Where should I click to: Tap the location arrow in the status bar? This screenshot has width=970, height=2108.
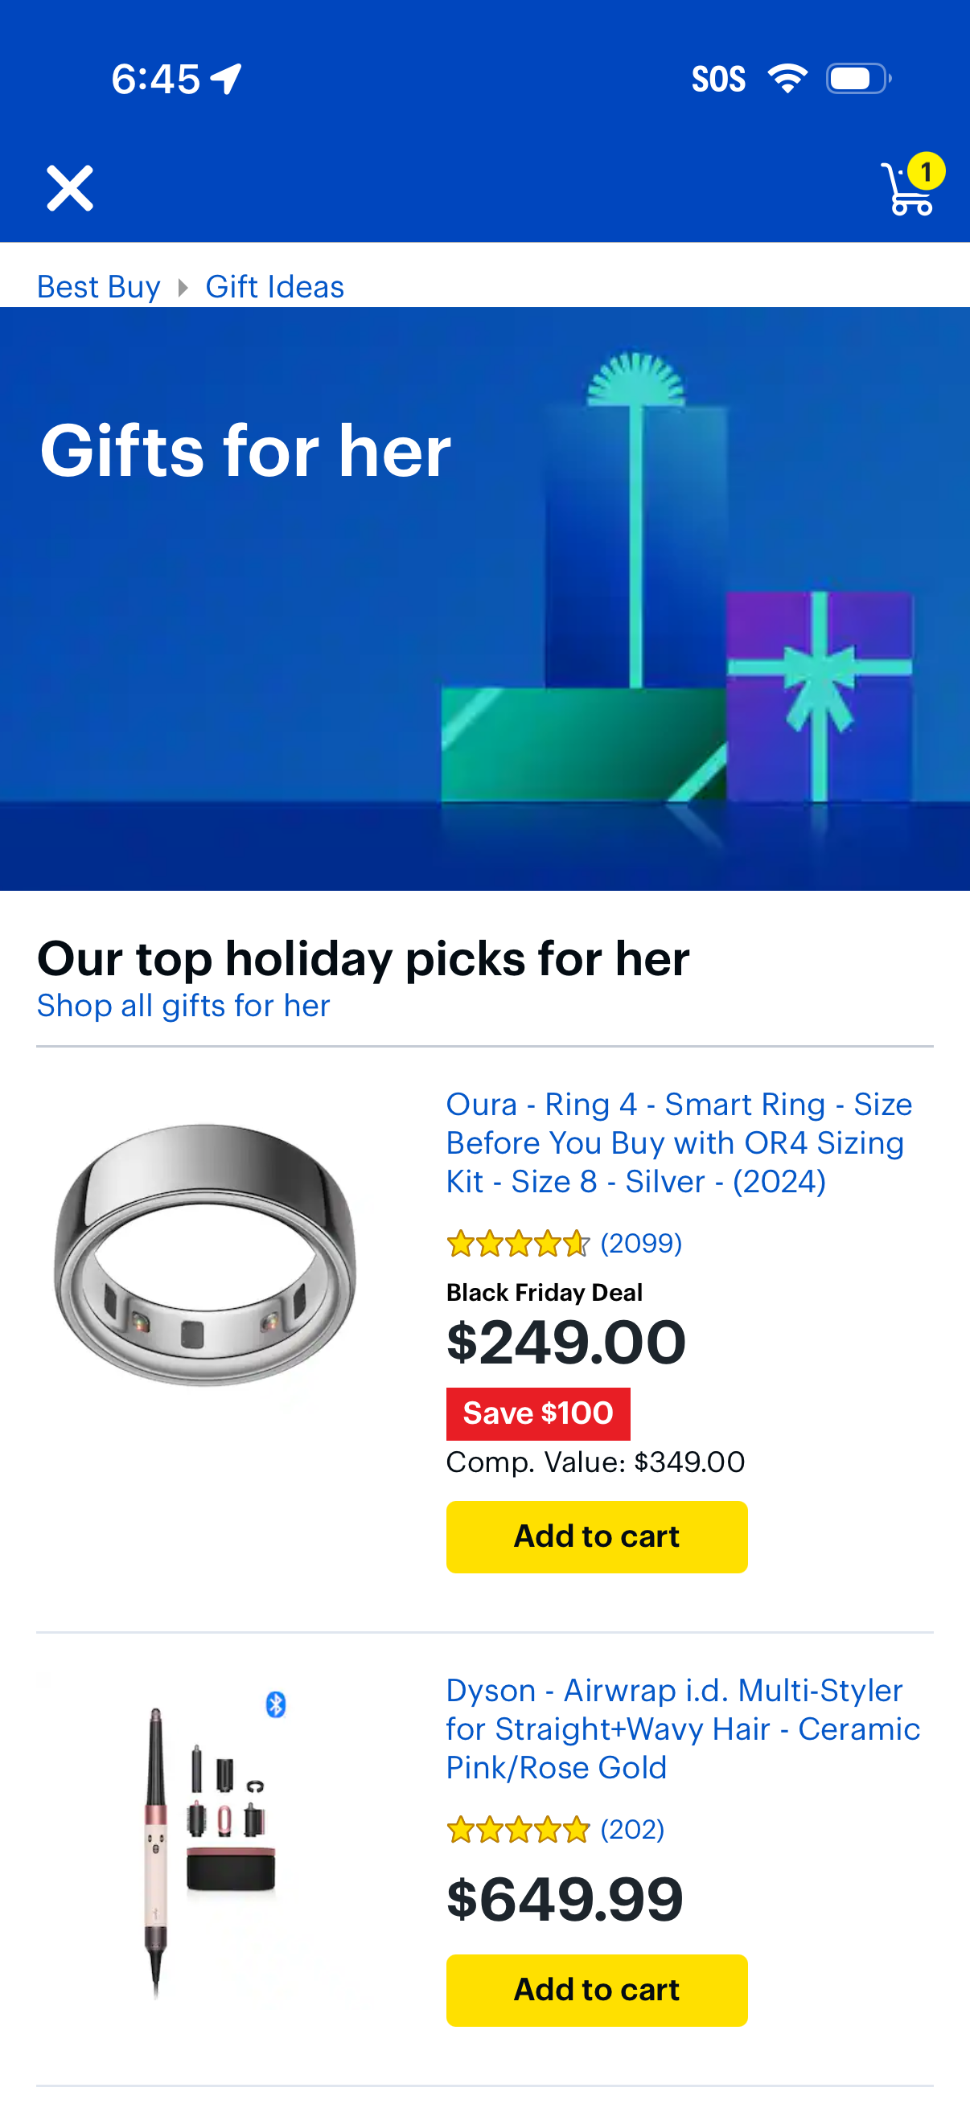(226, 78)
